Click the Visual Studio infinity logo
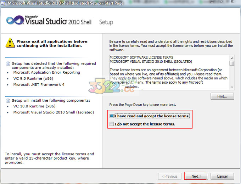 point(15,20)
